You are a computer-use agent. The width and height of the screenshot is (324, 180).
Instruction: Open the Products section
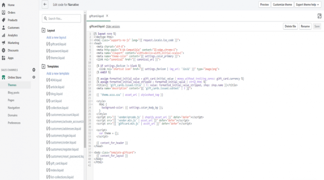[x=13, y=20]
